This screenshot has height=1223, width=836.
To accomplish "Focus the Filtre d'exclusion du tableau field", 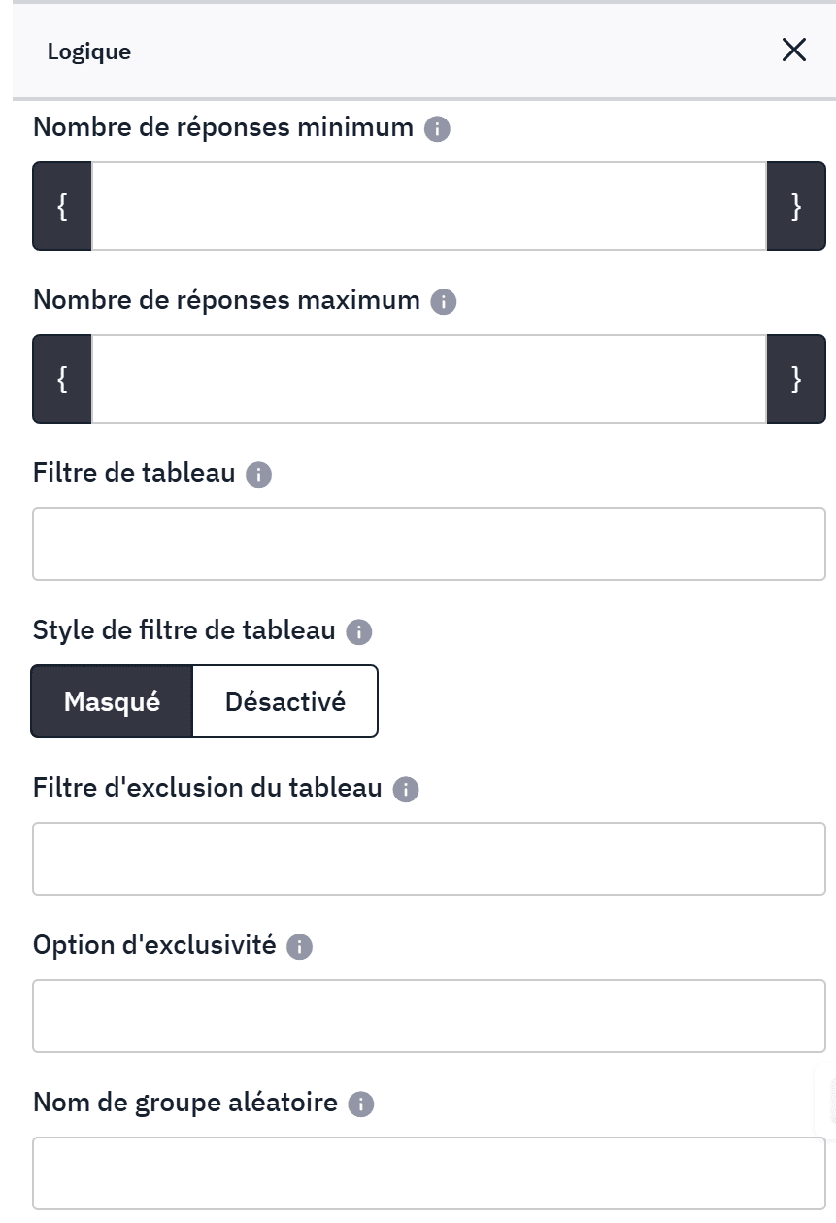I will (x=428, y=859).
